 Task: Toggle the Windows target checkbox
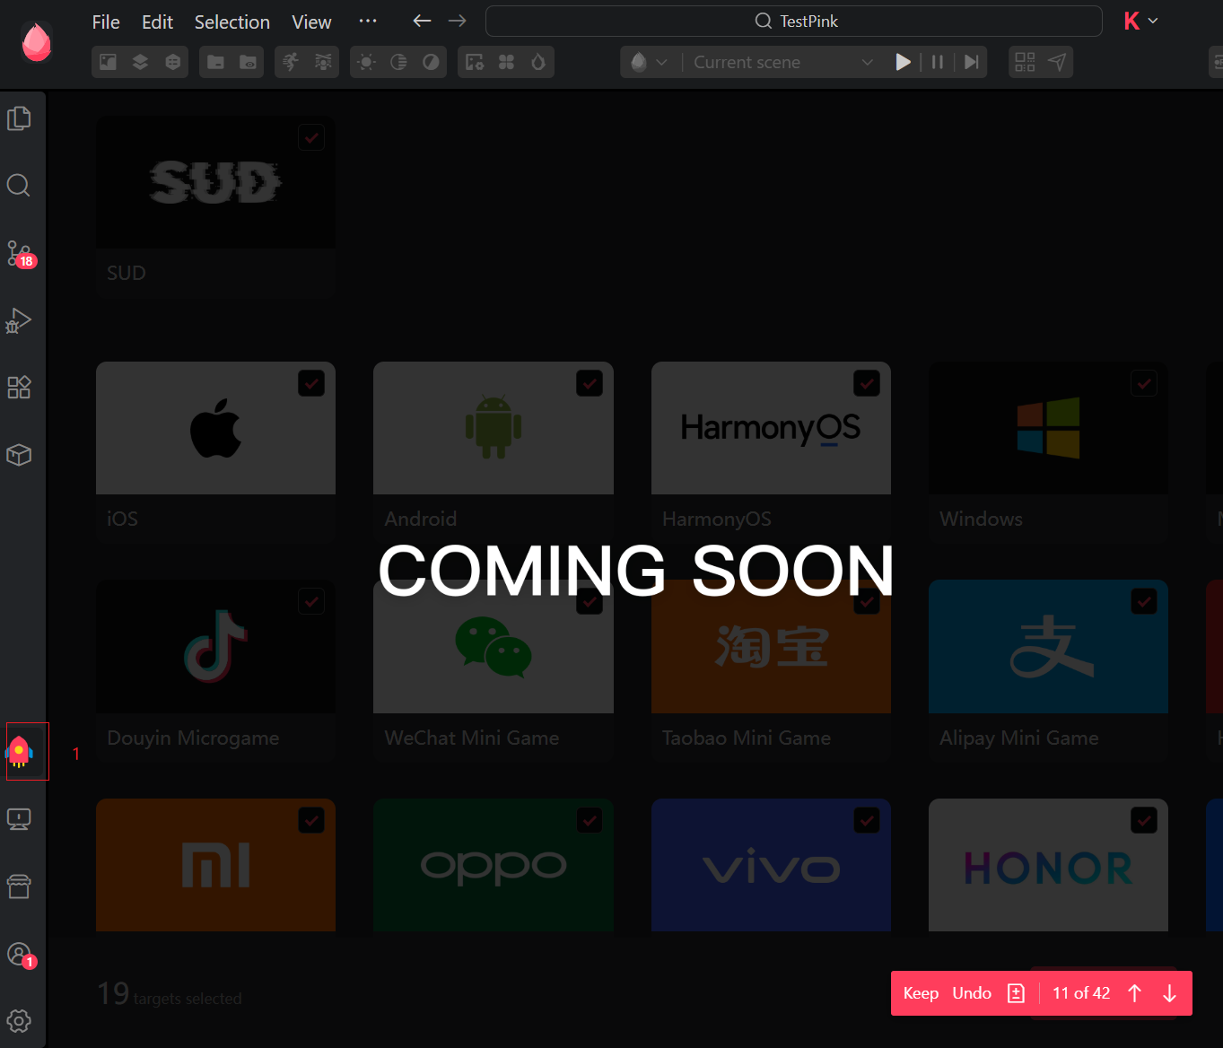pyautogui.click(x=1144, y=383)
